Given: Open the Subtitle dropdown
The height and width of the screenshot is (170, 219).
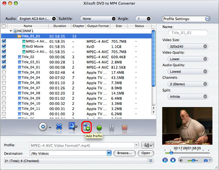Looking at the screenshot, I should click(98, 19).
